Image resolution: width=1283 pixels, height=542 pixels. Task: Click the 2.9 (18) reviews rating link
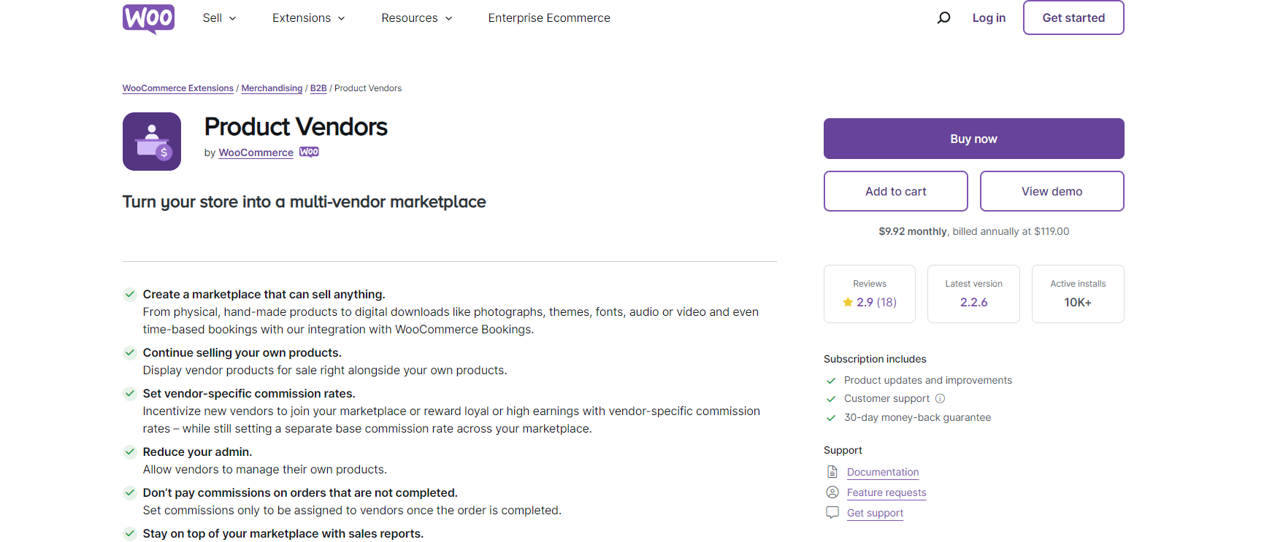tap(874, 301)
